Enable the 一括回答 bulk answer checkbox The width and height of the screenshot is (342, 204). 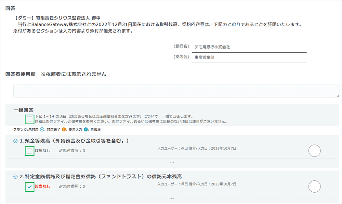30,119
